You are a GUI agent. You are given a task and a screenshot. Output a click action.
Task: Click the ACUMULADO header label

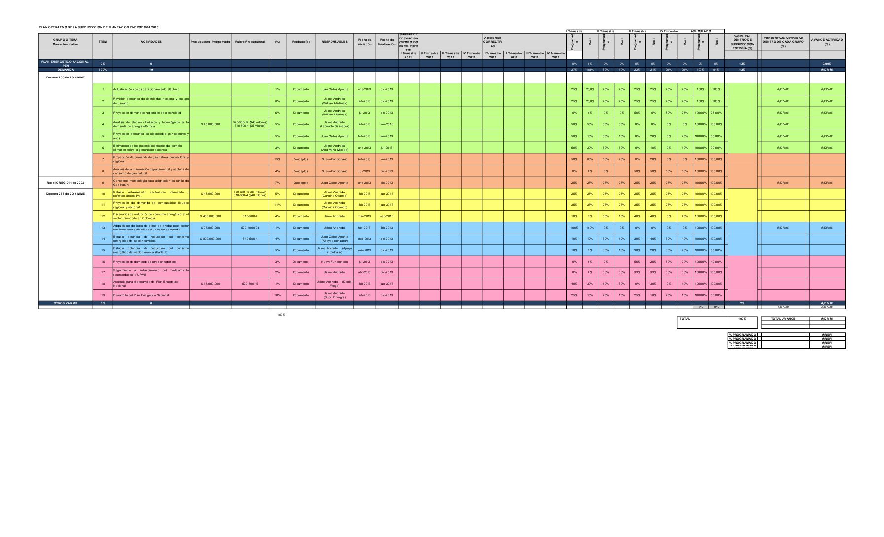click(700, 31)
